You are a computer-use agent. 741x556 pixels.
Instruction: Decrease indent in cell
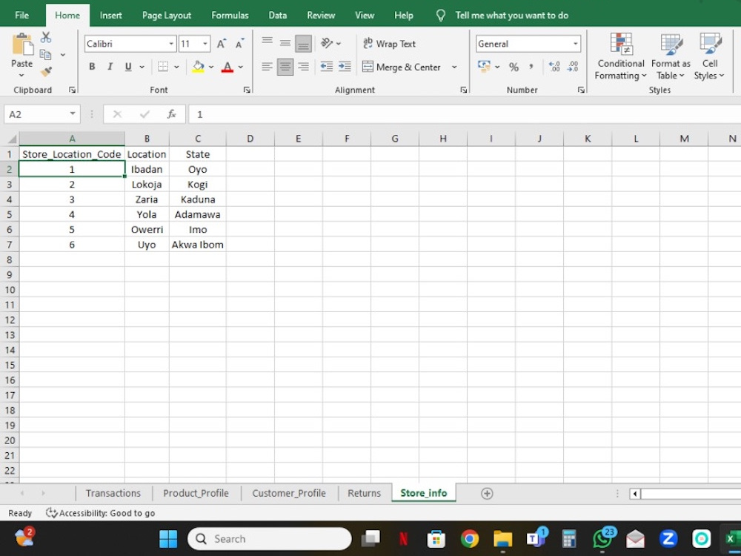click(327, 67)
